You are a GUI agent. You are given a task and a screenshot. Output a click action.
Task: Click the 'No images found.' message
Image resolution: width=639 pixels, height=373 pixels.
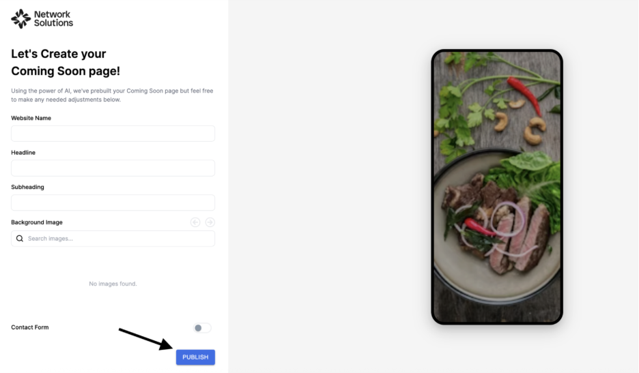pos(113,284)
